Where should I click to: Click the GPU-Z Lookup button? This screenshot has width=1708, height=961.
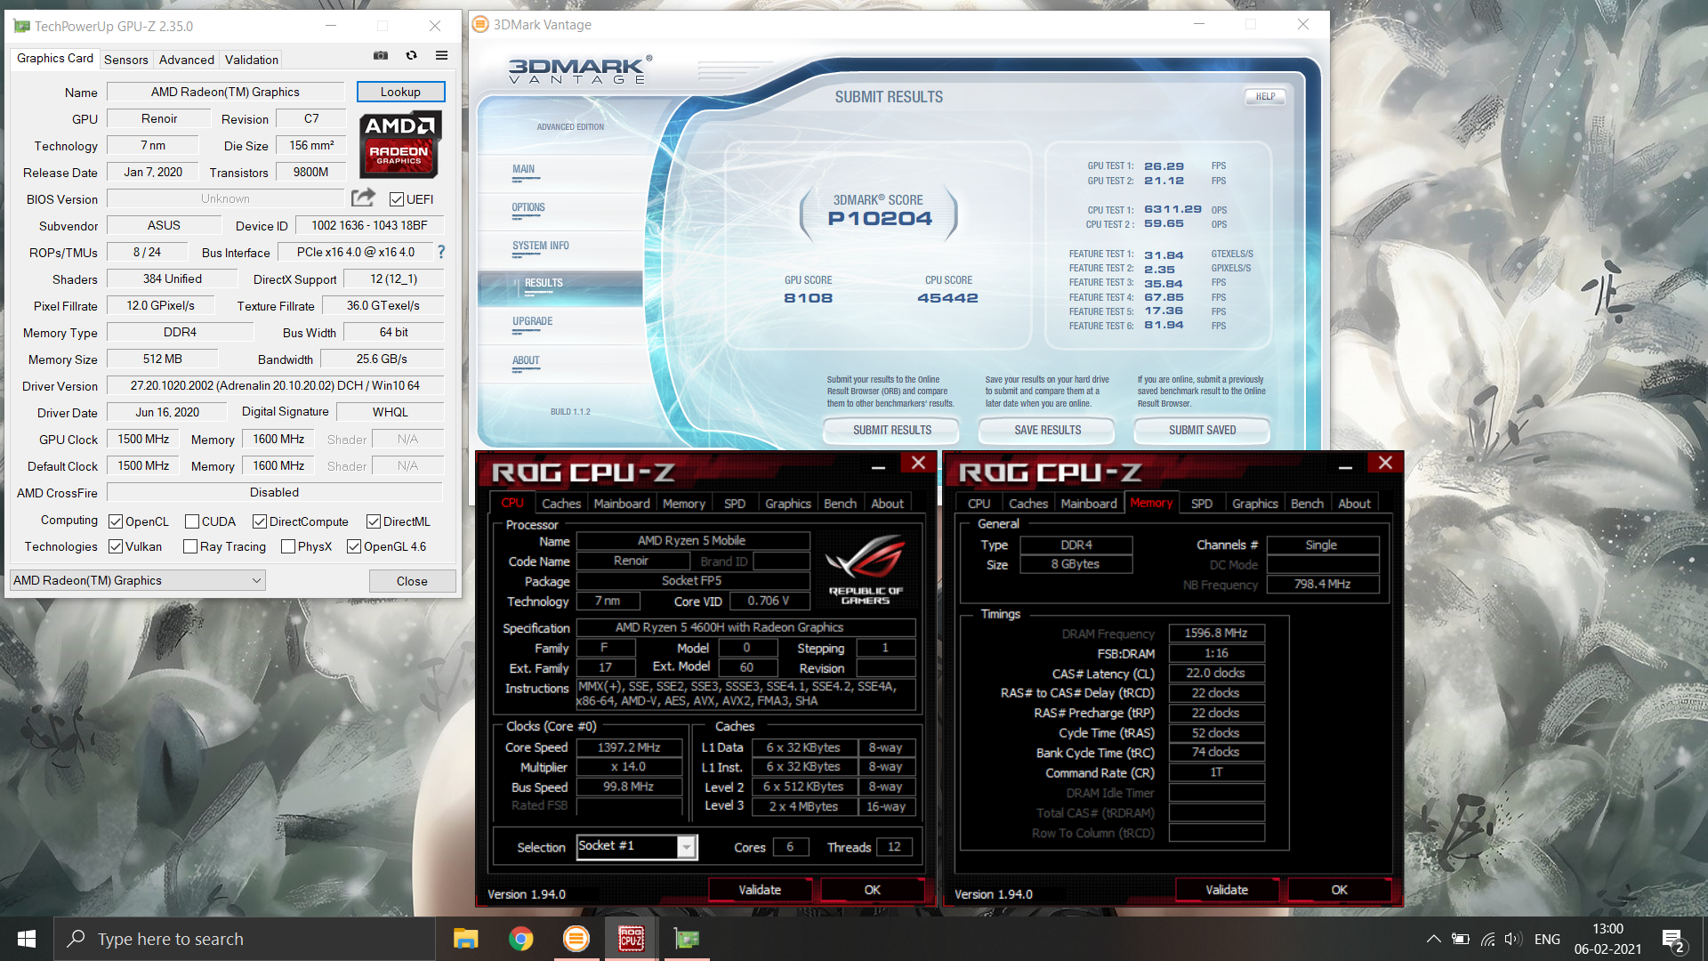coord(400,92)
